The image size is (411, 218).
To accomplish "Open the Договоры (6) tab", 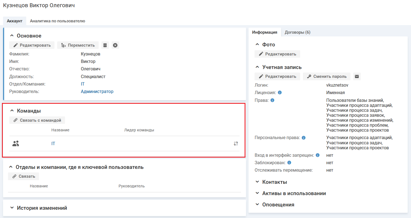I will [297, 32].
